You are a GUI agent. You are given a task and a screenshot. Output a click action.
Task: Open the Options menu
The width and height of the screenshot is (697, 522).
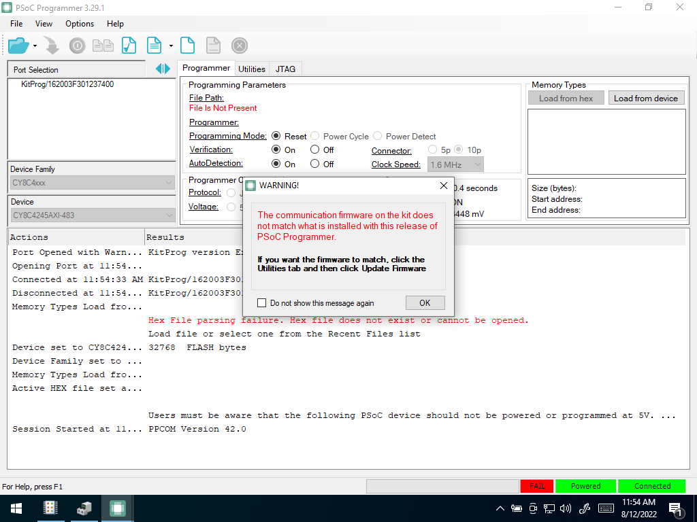80,24
